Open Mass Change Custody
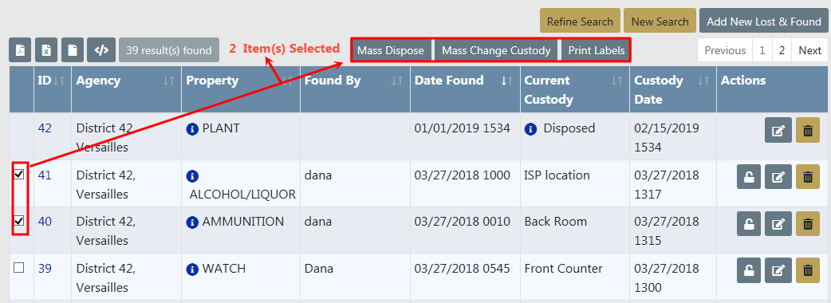Screen dimensions: 831x303 tap(496, 51)
